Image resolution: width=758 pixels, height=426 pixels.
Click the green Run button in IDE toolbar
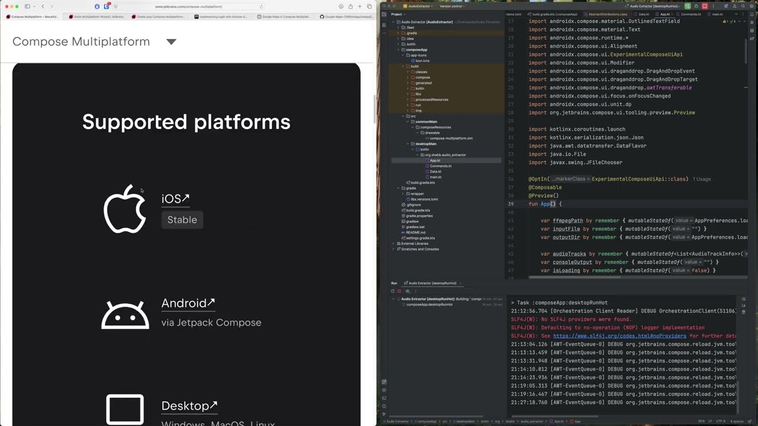[688, 6]
